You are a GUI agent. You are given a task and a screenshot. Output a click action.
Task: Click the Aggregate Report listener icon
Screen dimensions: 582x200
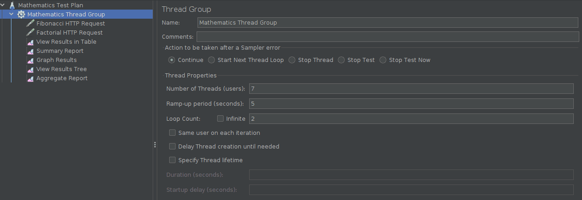click(x=31, y=78)
